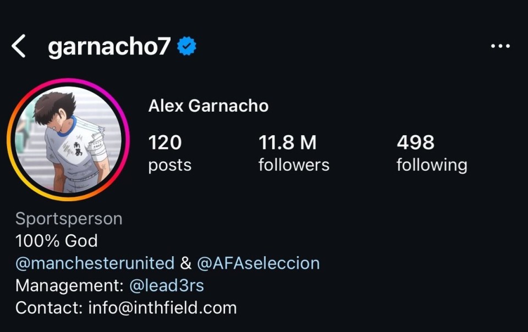Image resolution: width=528 pixels, height=332 pixels.
Task: Open the @AFAseleccion mention link
Action: tap(258, 263)
